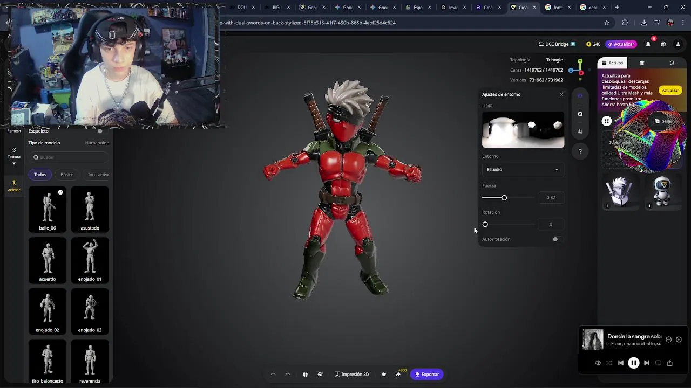This screenshot has height=388, width=691.
Task: Add model to favorites with star icon
Action: tap(384, 374)
